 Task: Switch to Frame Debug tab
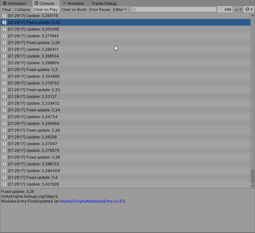(x=104, y=3)
